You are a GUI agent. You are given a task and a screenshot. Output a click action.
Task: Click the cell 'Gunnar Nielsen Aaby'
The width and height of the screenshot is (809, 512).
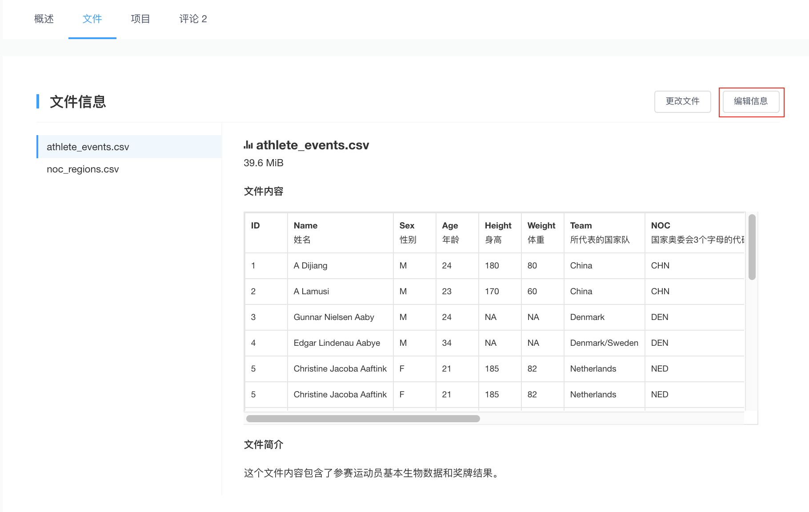click(340, 317)
